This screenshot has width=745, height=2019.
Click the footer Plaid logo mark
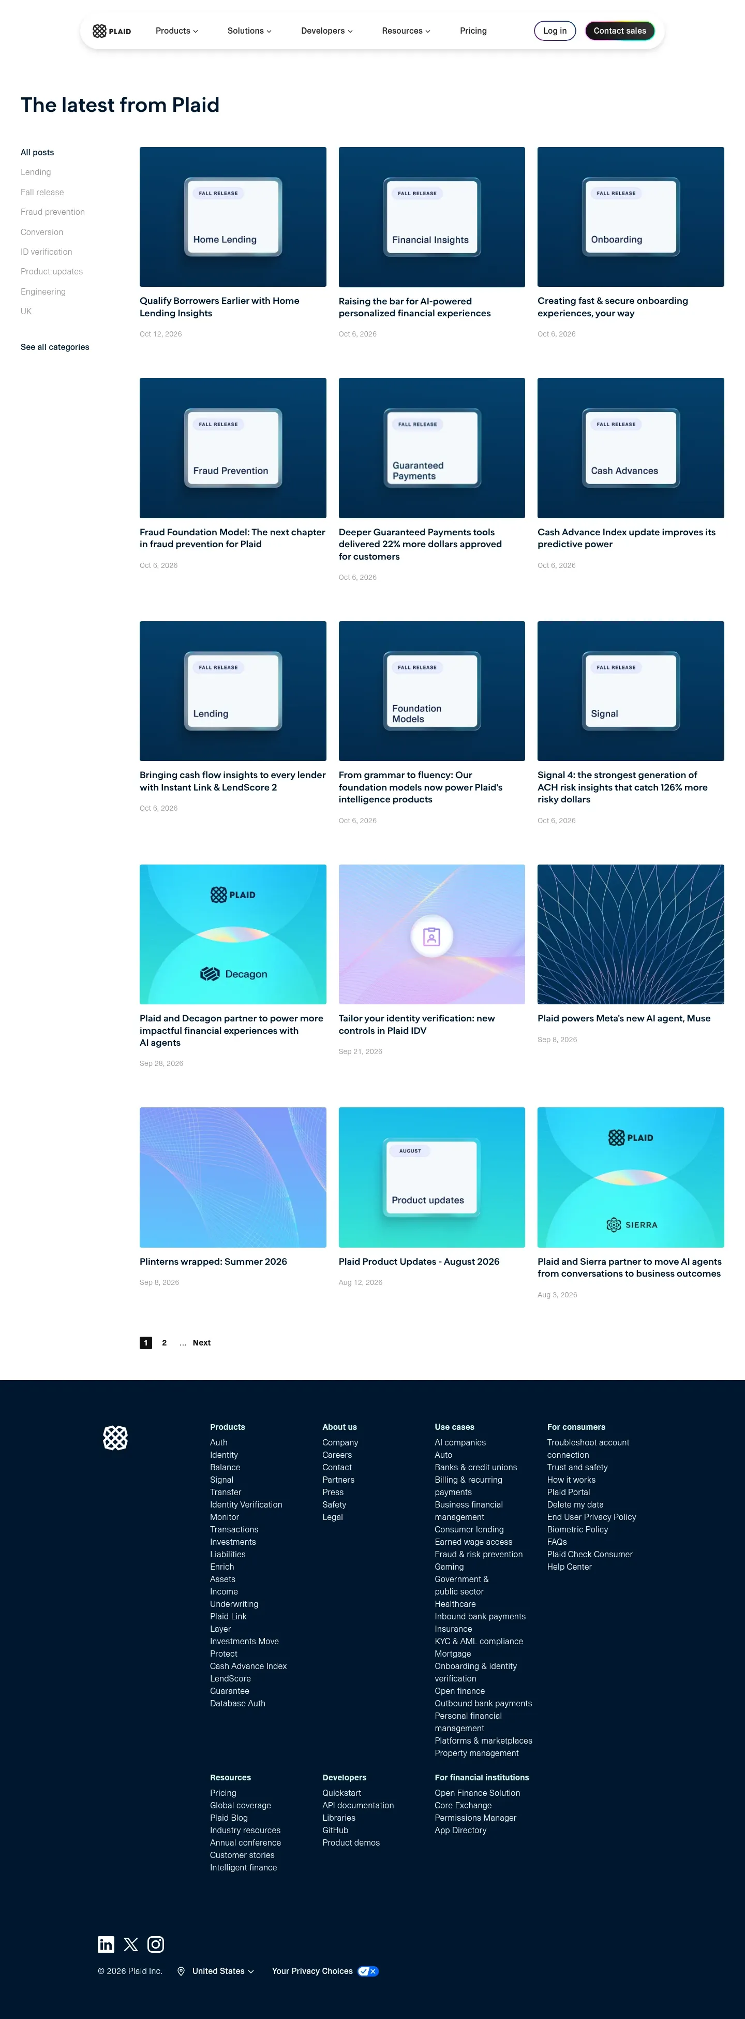[x=115, y=1438]
